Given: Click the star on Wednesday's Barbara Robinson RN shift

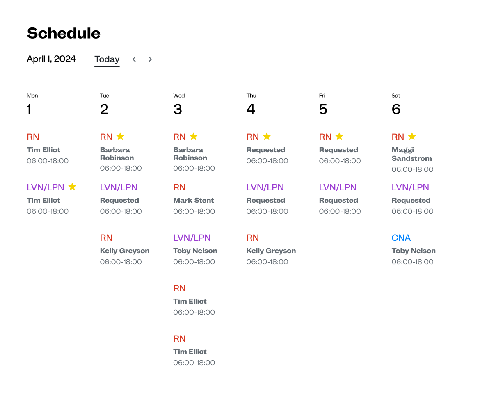Looking at the screenshot, I should tap(193, 136).
